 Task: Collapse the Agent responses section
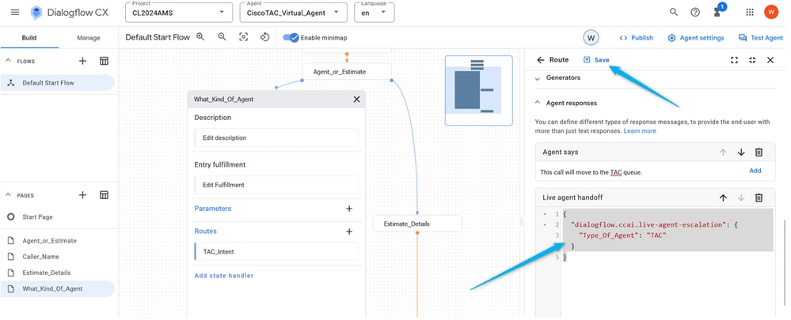538,103
